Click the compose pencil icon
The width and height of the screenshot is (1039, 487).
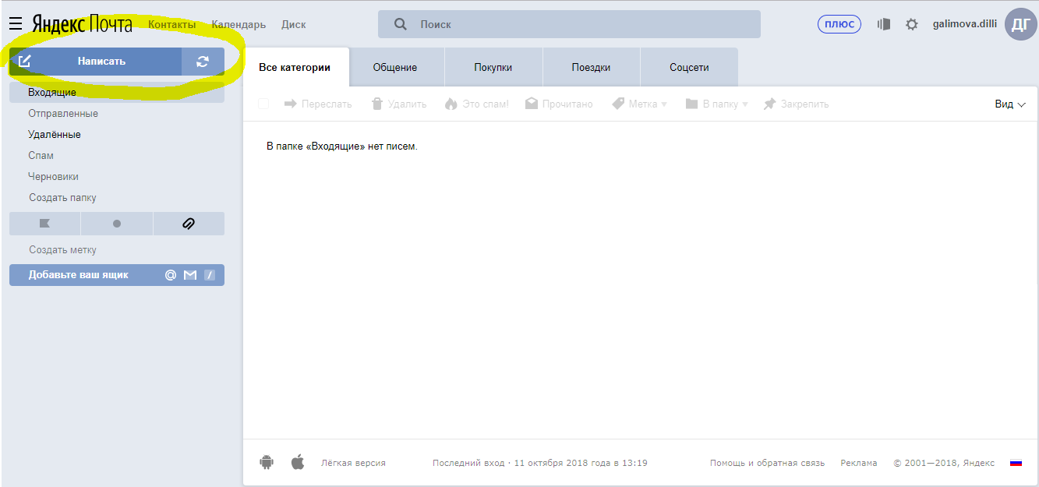point(24,62)
